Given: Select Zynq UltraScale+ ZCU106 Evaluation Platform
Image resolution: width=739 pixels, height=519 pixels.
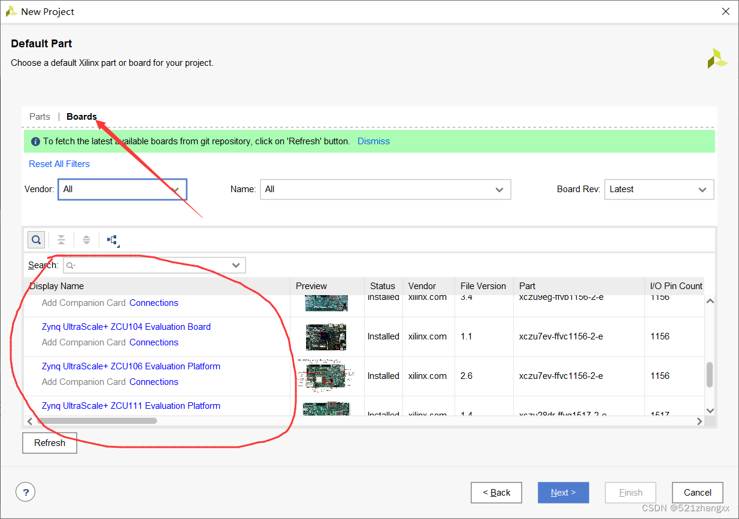Looking at the screenshot, I should pos(131,366).
